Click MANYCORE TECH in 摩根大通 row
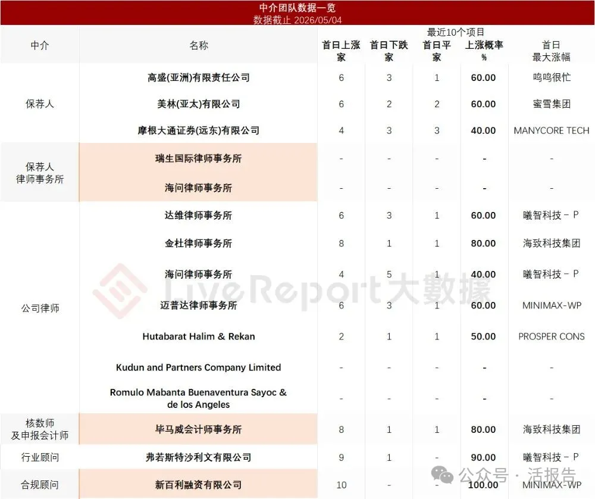The width and height of the screenshot is (595, 499). click(x=552, y=130)
